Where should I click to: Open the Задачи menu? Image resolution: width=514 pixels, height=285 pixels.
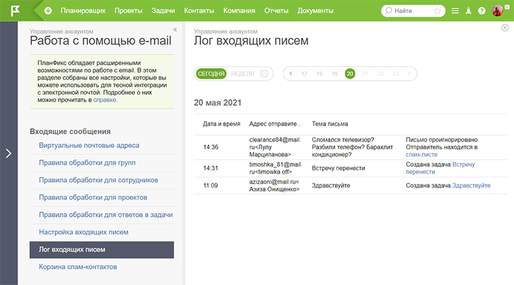(163, 11)
